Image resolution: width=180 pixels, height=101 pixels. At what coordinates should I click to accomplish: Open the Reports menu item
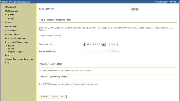[x=9, y=55]
